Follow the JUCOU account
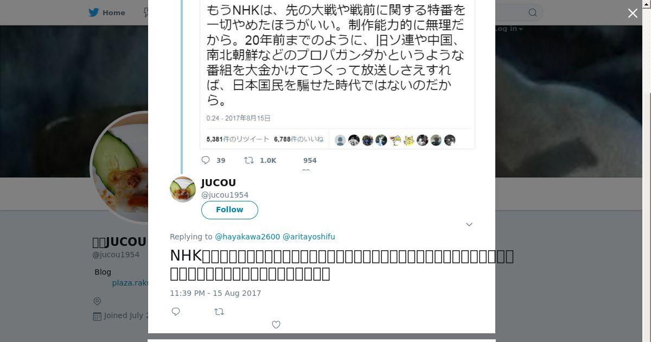The width and height of the screenshot is (651, 342). (x=229, y=210)
